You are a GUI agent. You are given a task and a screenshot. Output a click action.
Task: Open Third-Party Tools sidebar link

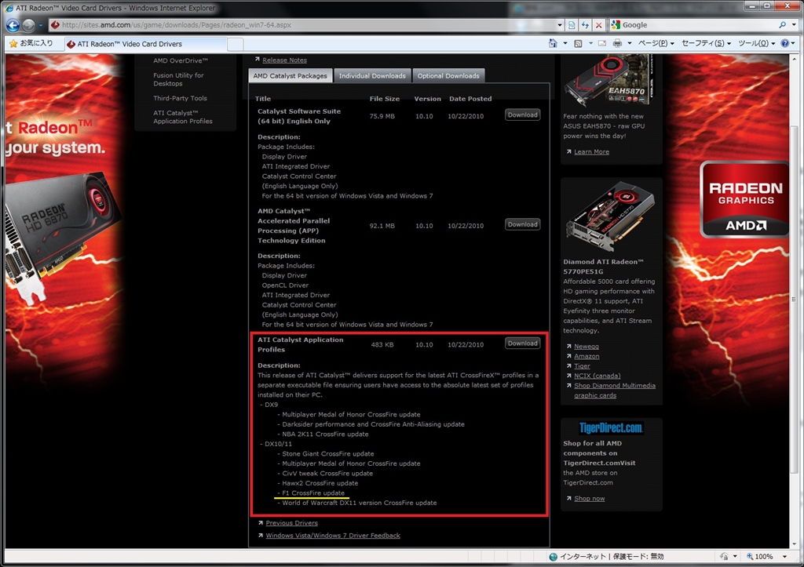[x=180, y=98]
